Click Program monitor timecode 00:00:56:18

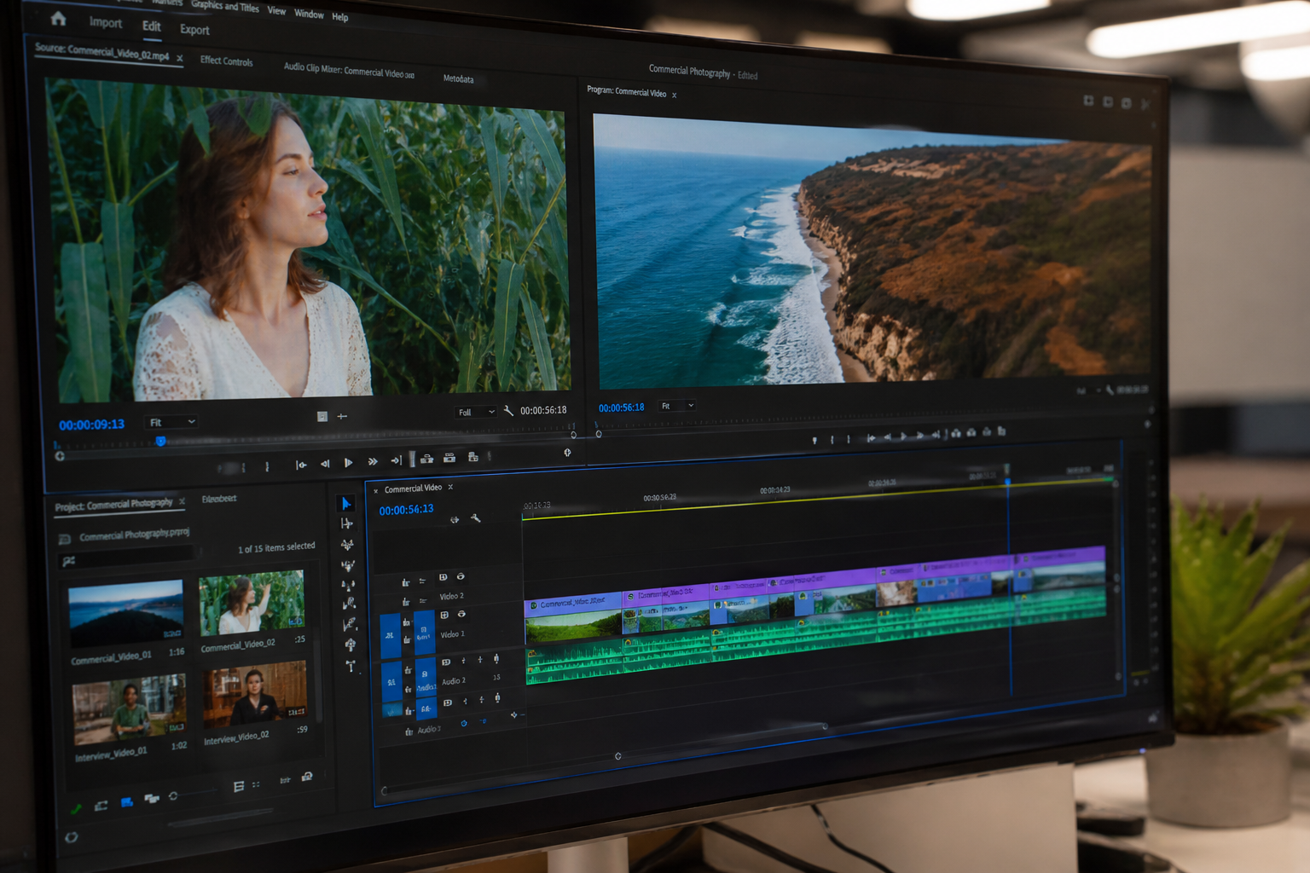[x=621, y=408]
